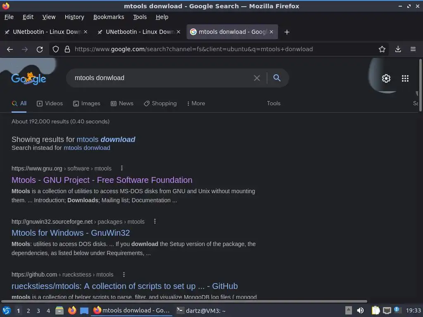Go back with the browser back arrow
423x317 pixels.
[x=10, y=50]
